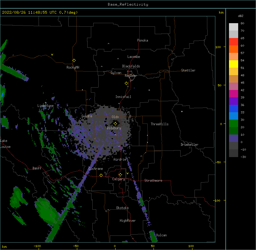Click the Banff label
256x250 pixels.
[37, 168]
